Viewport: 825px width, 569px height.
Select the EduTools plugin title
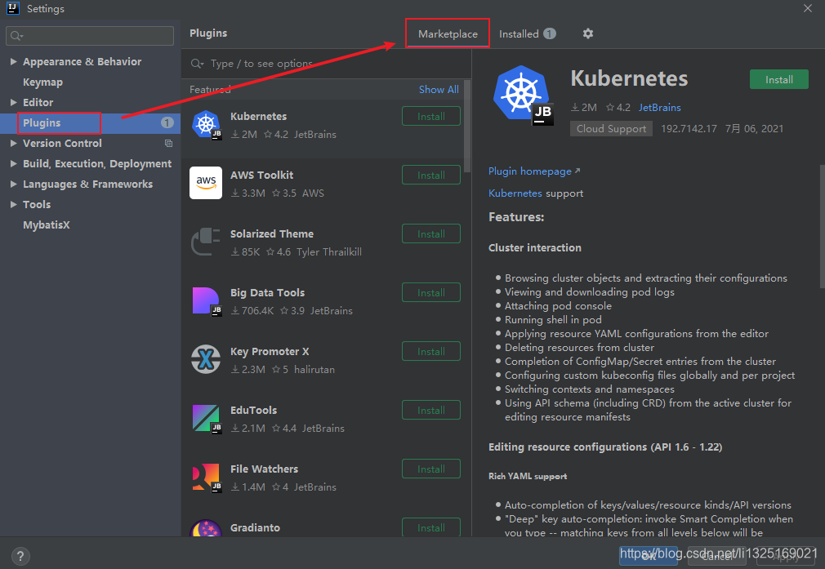(253, 410)
